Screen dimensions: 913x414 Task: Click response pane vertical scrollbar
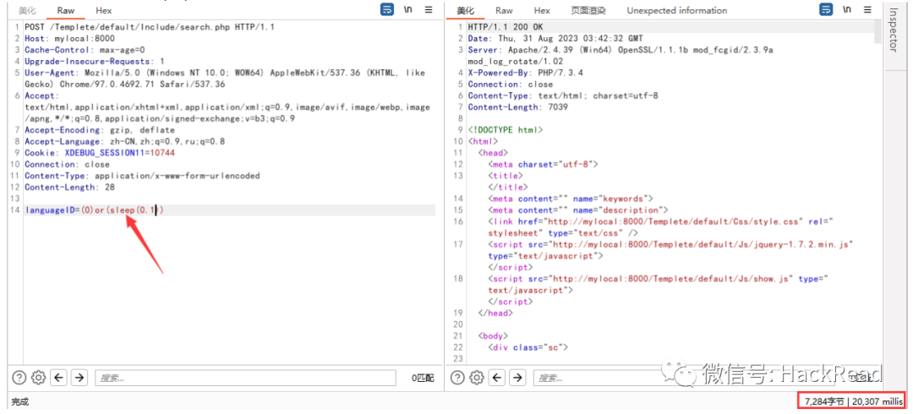(878, 33)
